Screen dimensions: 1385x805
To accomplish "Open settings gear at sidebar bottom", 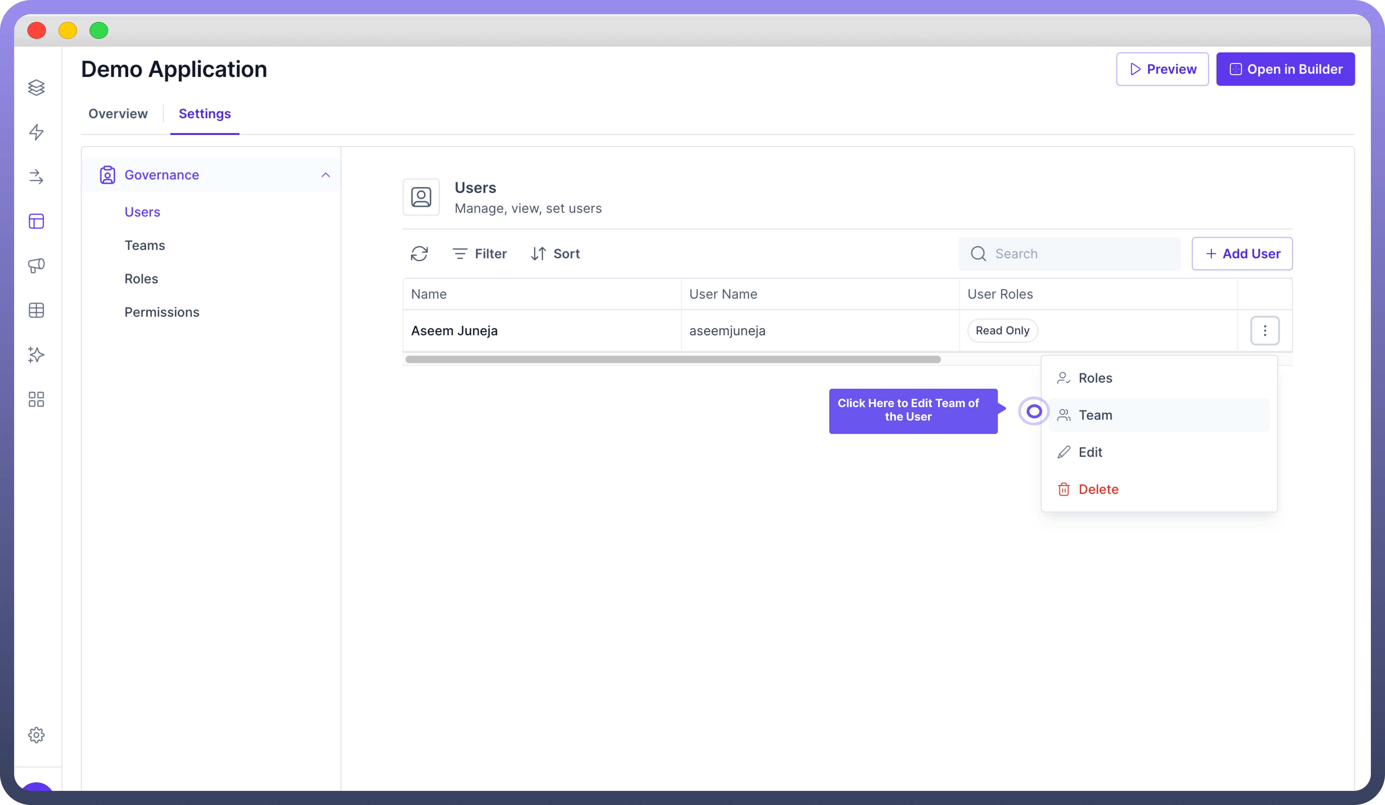I will (36, 735).
